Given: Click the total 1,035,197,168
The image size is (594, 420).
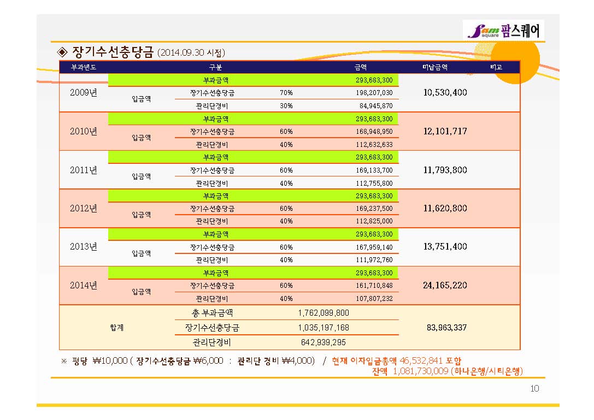Looking at the screenshot, I should [324, 328].
